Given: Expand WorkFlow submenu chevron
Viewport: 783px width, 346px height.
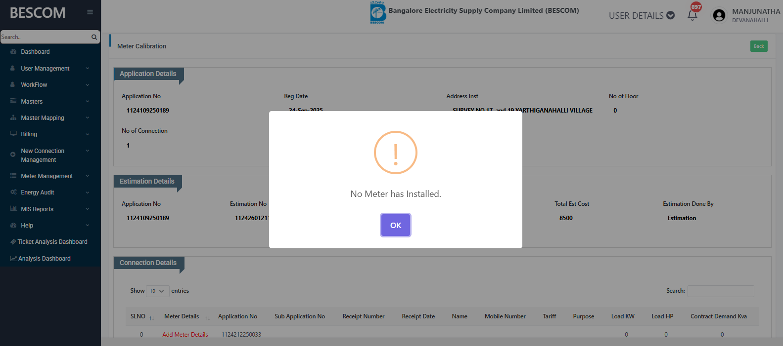Looking at the screenshot, I should 88,85.
